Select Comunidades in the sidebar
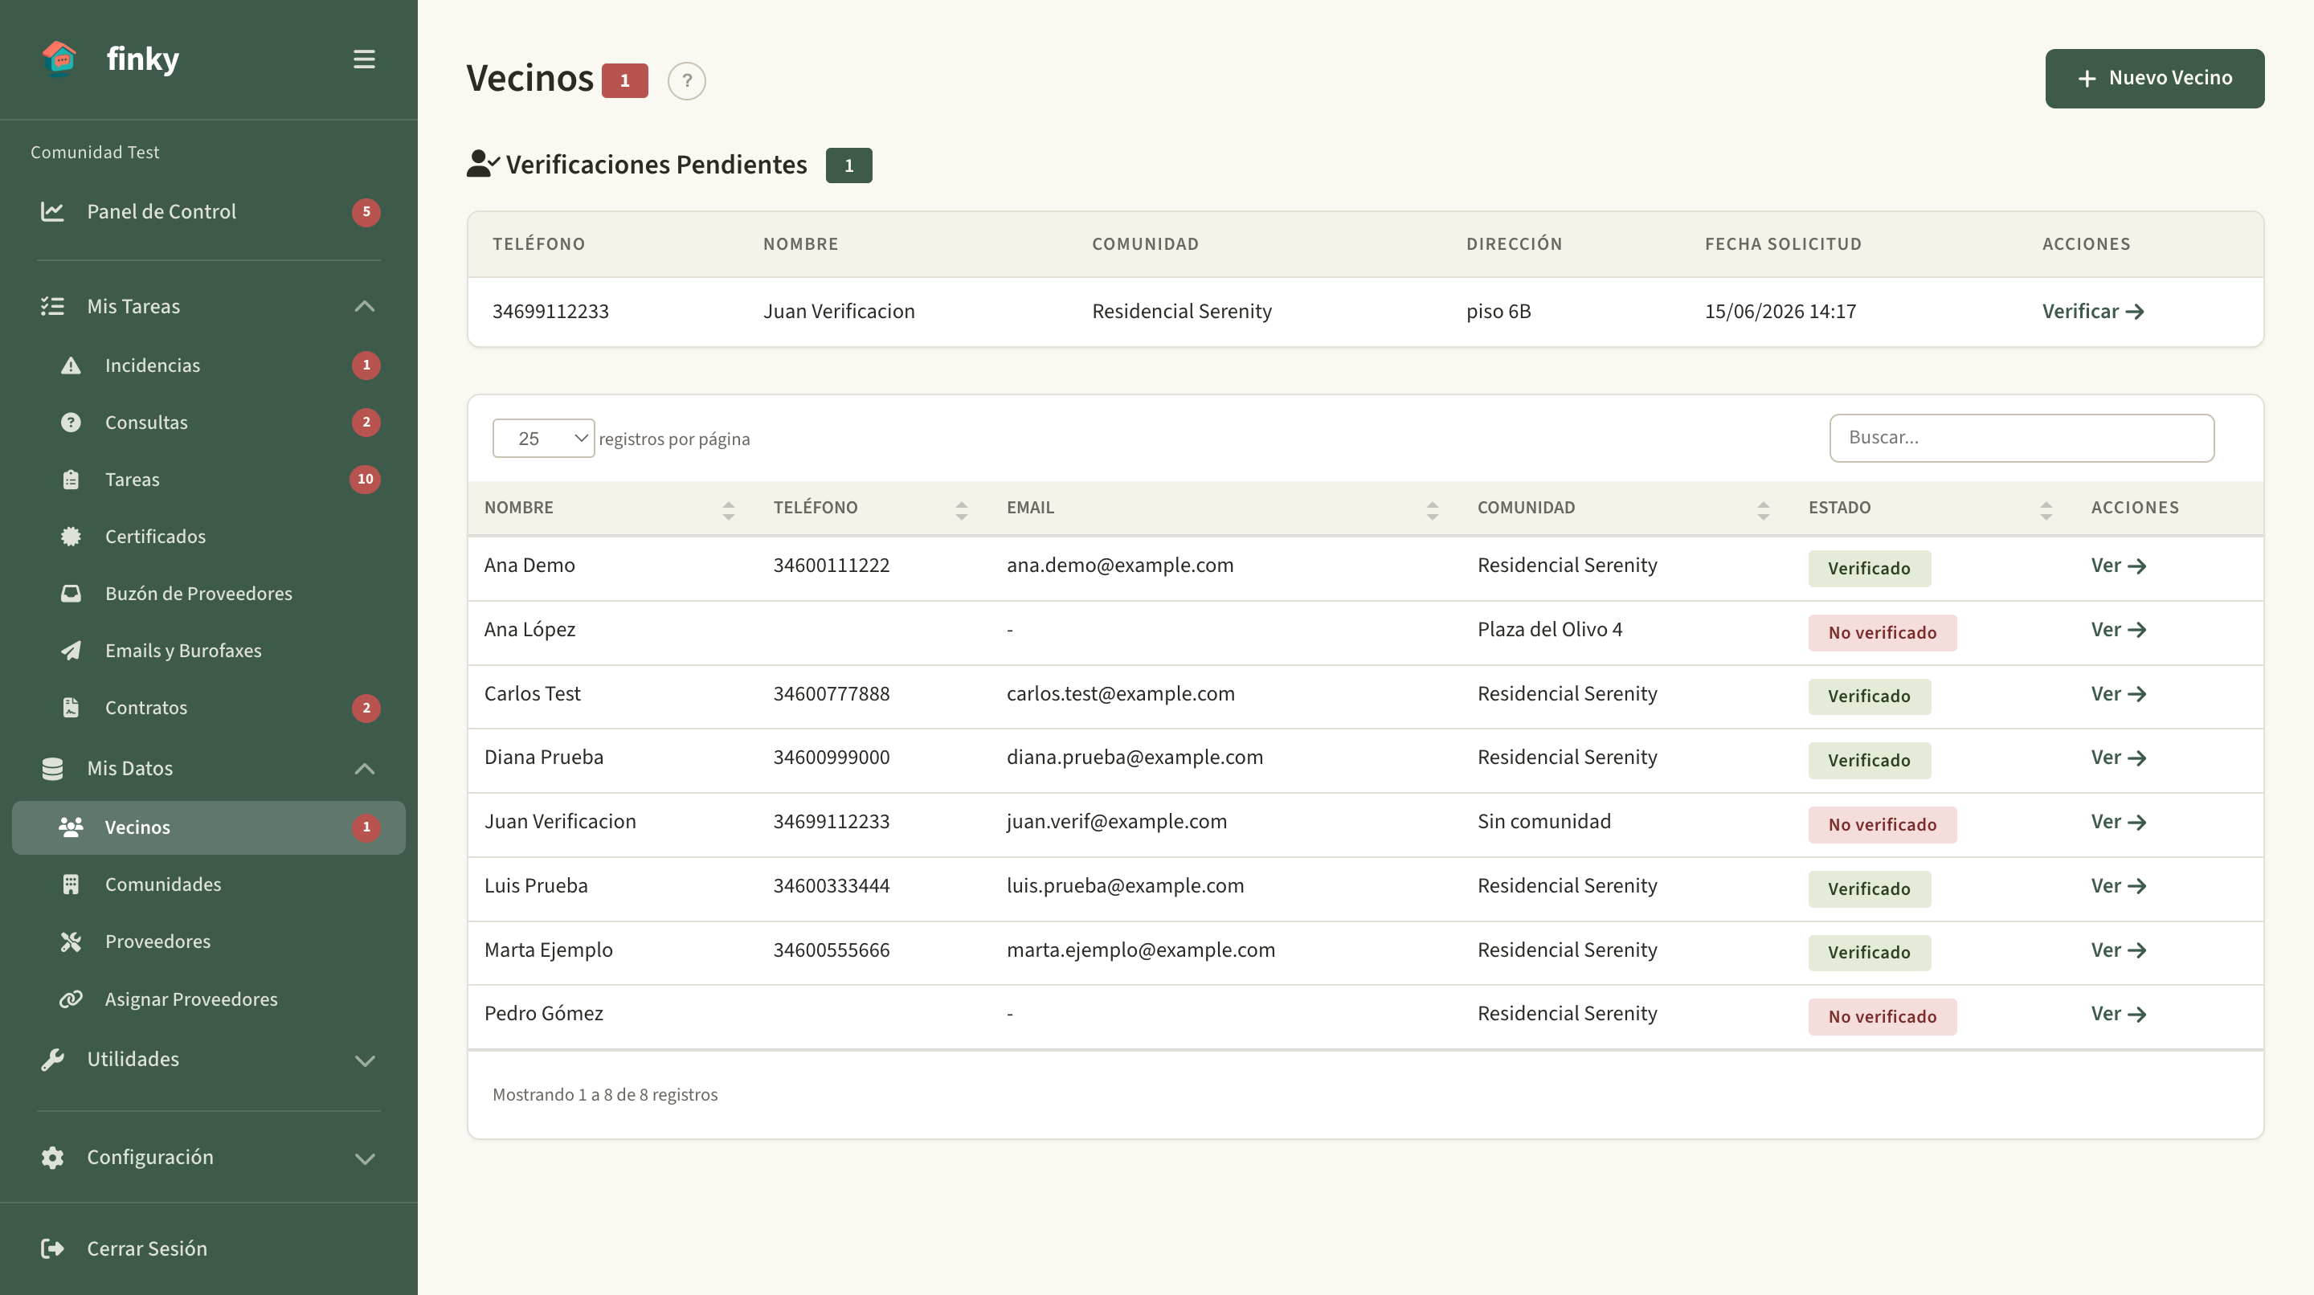This screenshot has height=1295, width=2314. [x=208, y=884]
